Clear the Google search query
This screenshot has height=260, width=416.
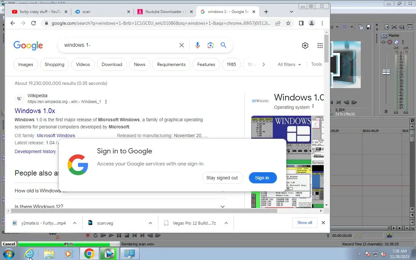(x=182, y=45)
